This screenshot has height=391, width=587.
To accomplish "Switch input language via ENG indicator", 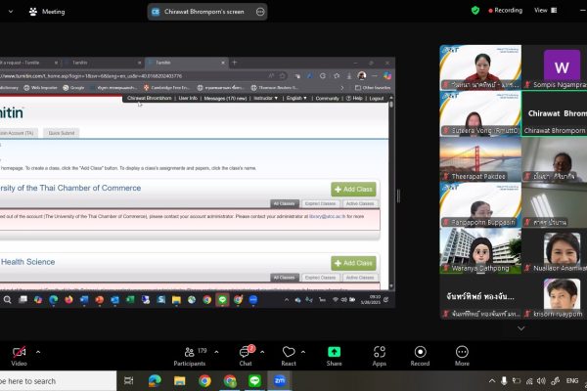I will click(x=572, y=381).
